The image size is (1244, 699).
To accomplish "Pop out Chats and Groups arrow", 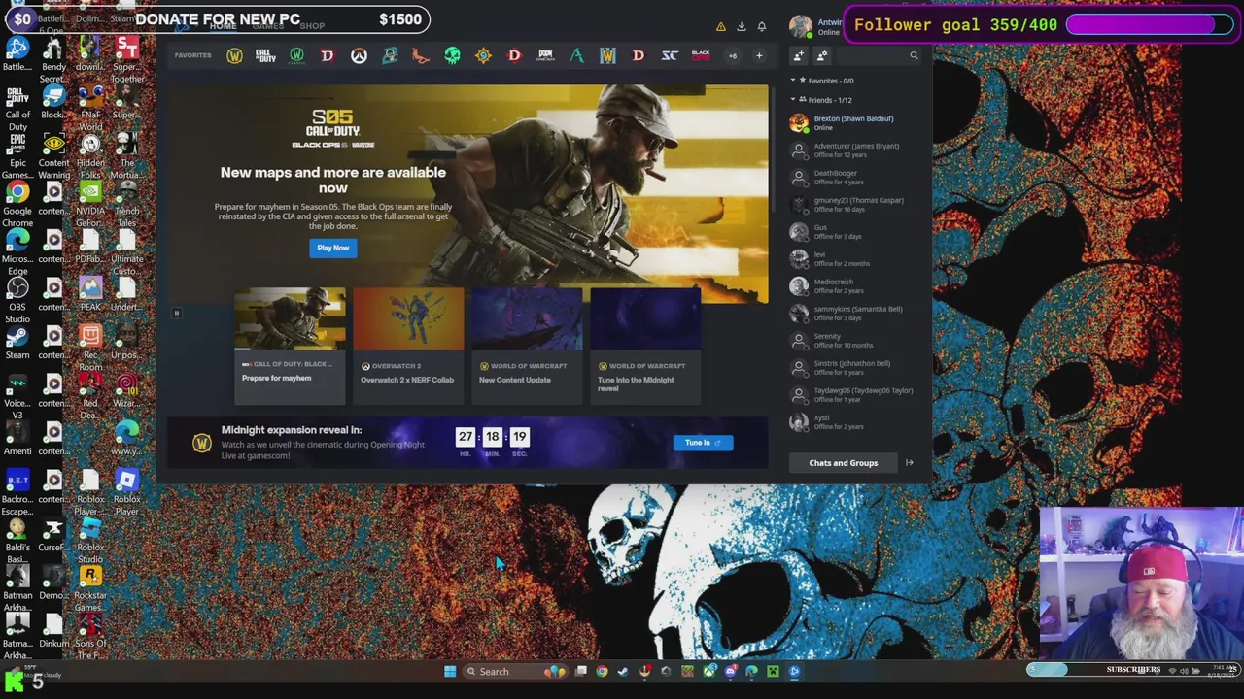I will pos(910,463).
